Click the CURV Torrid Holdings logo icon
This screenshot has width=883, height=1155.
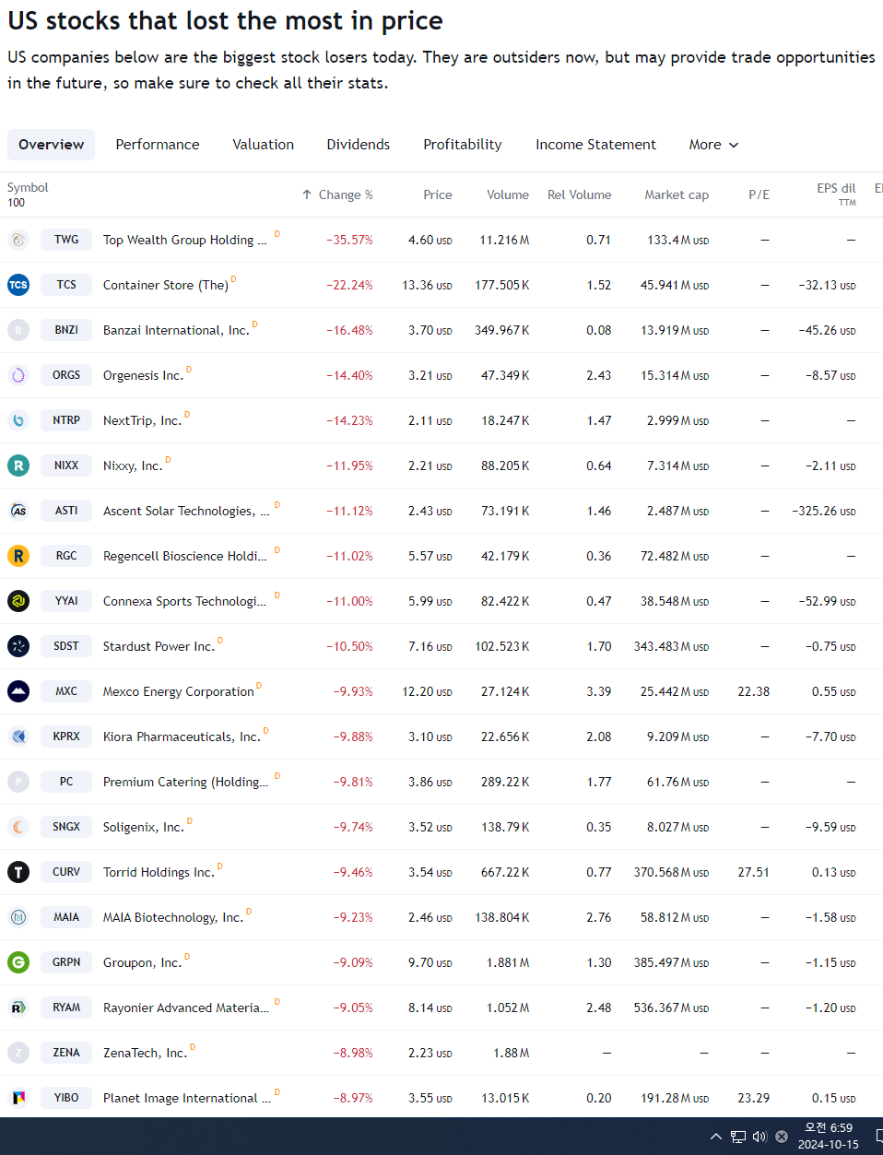[18, 872]
